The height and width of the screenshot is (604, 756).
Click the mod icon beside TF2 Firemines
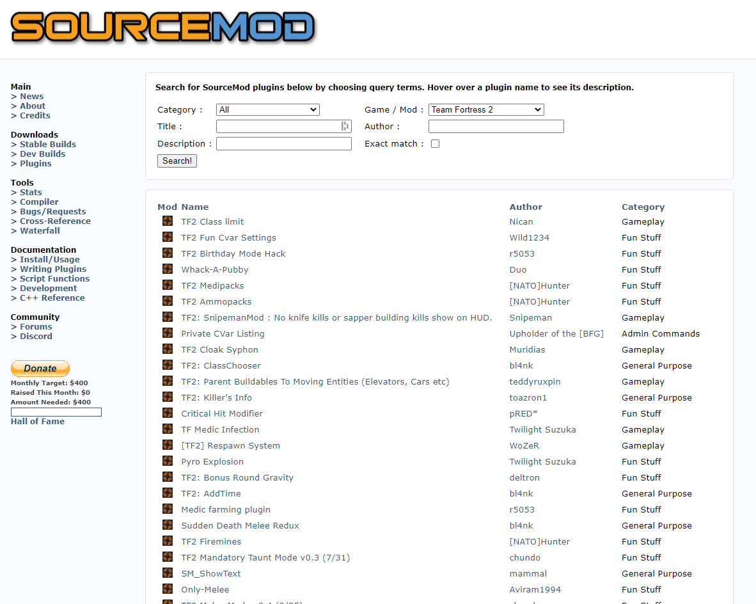[x=168, y=541]
